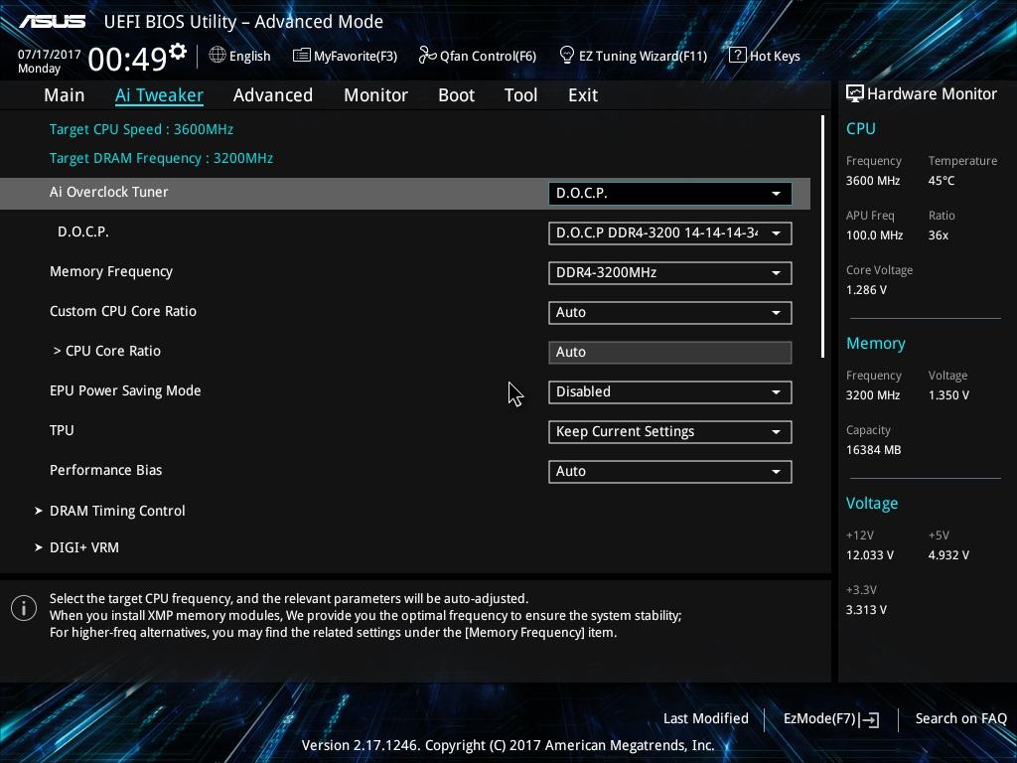Screen dimensions: 1017x763
Task: Click the > CPU Core Ratio label
Action: (107, 351)
